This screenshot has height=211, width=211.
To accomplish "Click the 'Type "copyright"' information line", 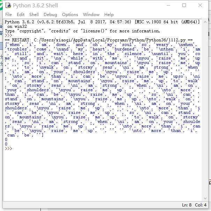I will (83, 31).
